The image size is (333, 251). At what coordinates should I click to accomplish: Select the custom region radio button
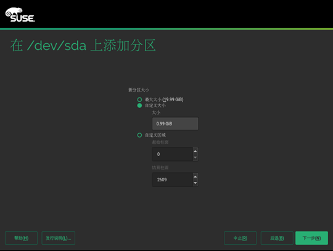pos(139,135)
